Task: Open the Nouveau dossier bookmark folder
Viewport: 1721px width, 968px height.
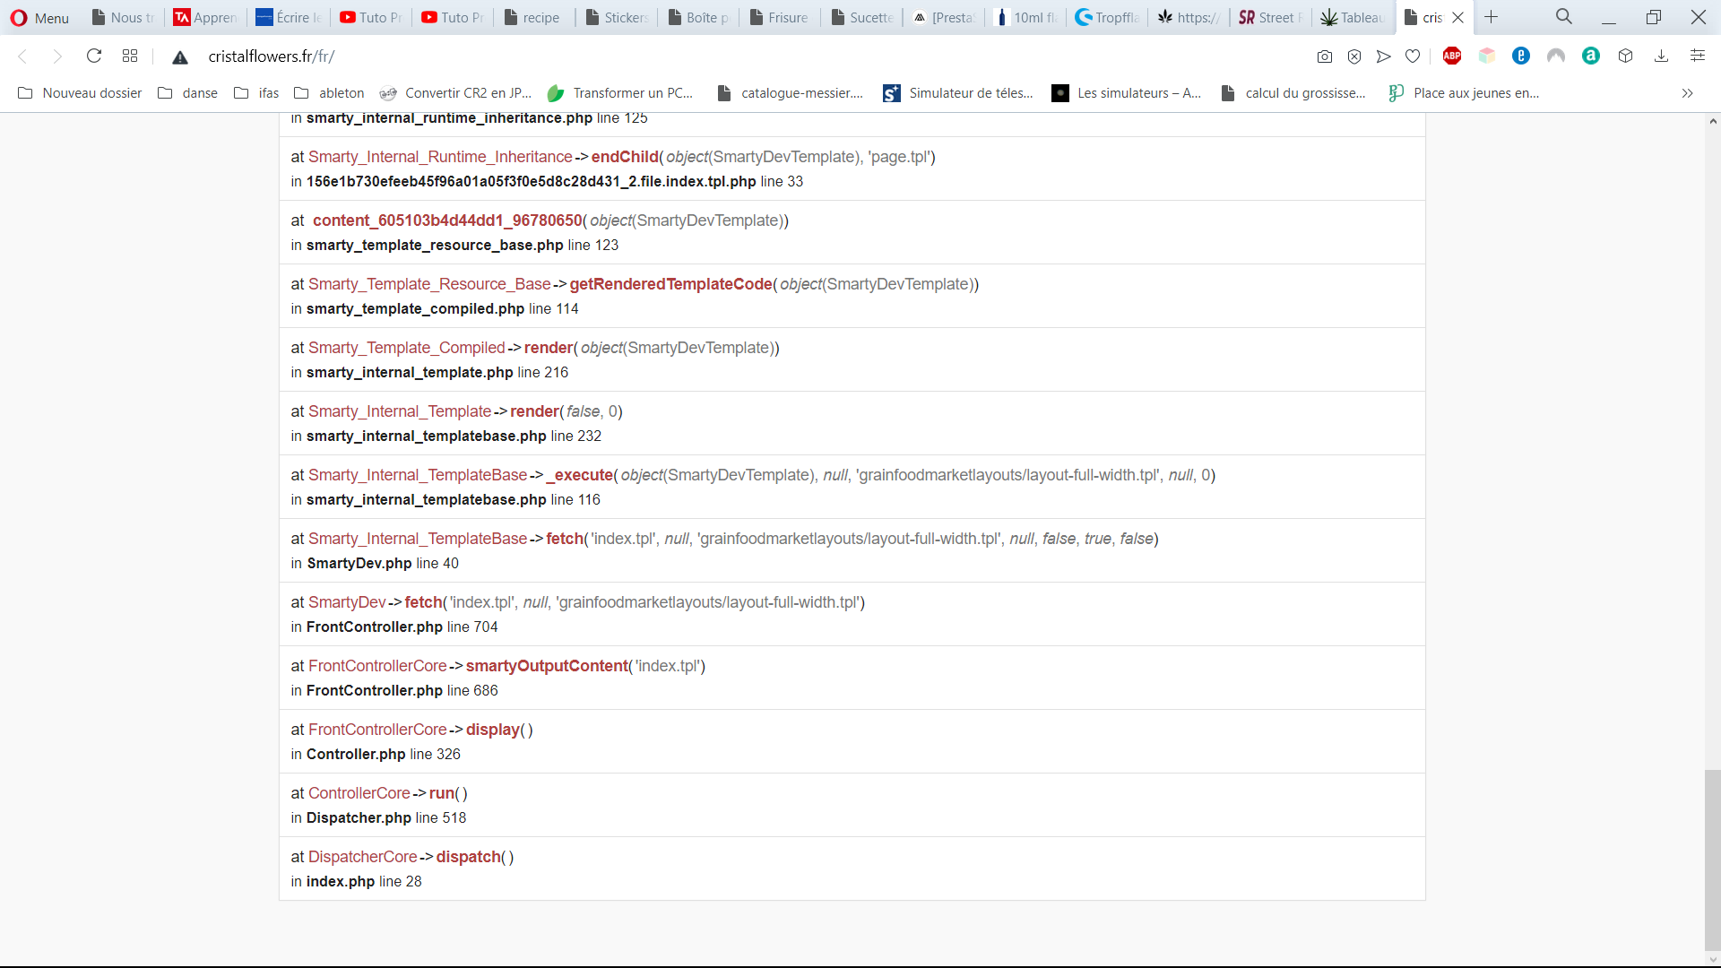Action: point(80,93)
